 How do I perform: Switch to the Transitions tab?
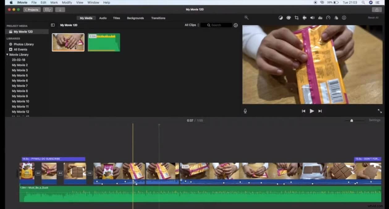tap(158, 18)
